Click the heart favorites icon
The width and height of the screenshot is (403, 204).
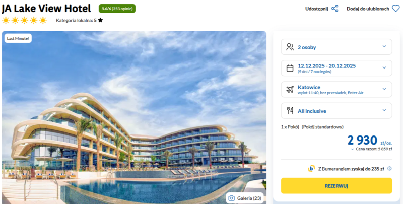[x=396, y=9]
